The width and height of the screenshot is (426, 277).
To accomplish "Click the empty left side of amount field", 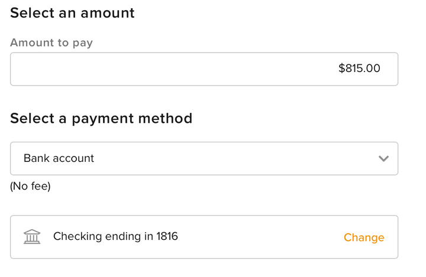I will point(89,69).
